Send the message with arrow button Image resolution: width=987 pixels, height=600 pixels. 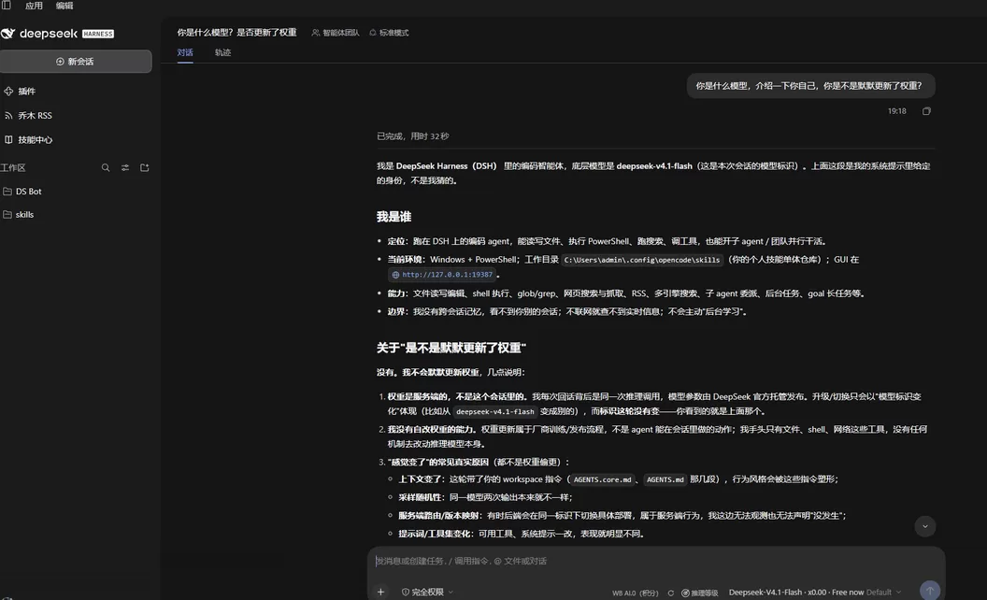pyautogui.click(x=930, y=591)
